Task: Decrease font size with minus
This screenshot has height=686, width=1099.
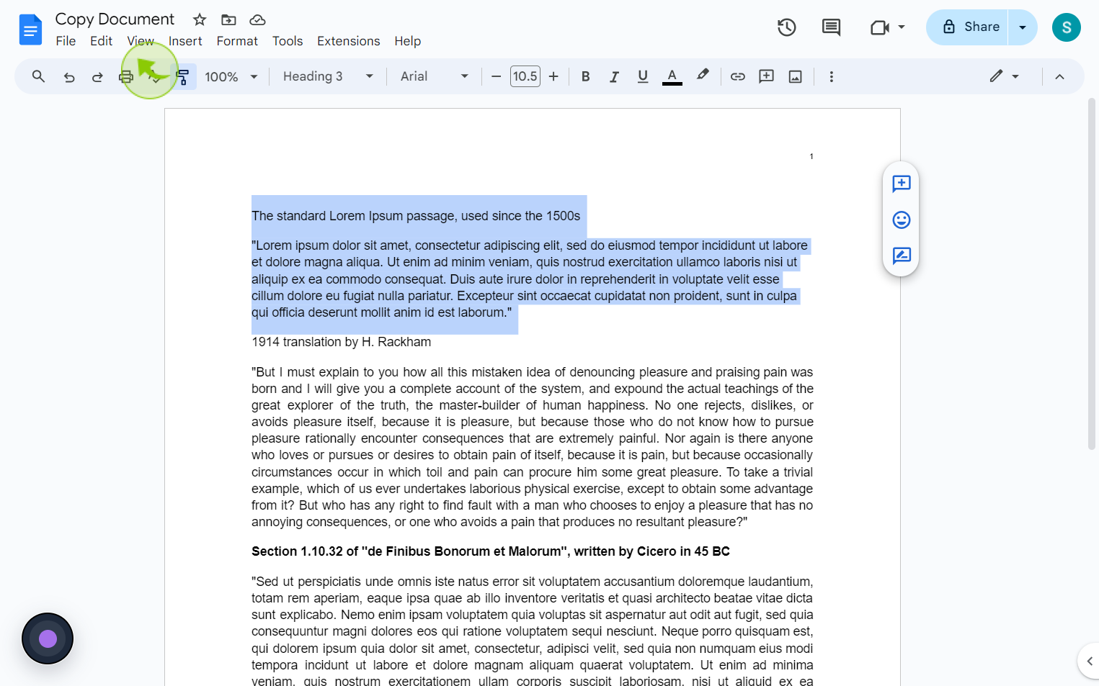Action: [x=496, y=76]
